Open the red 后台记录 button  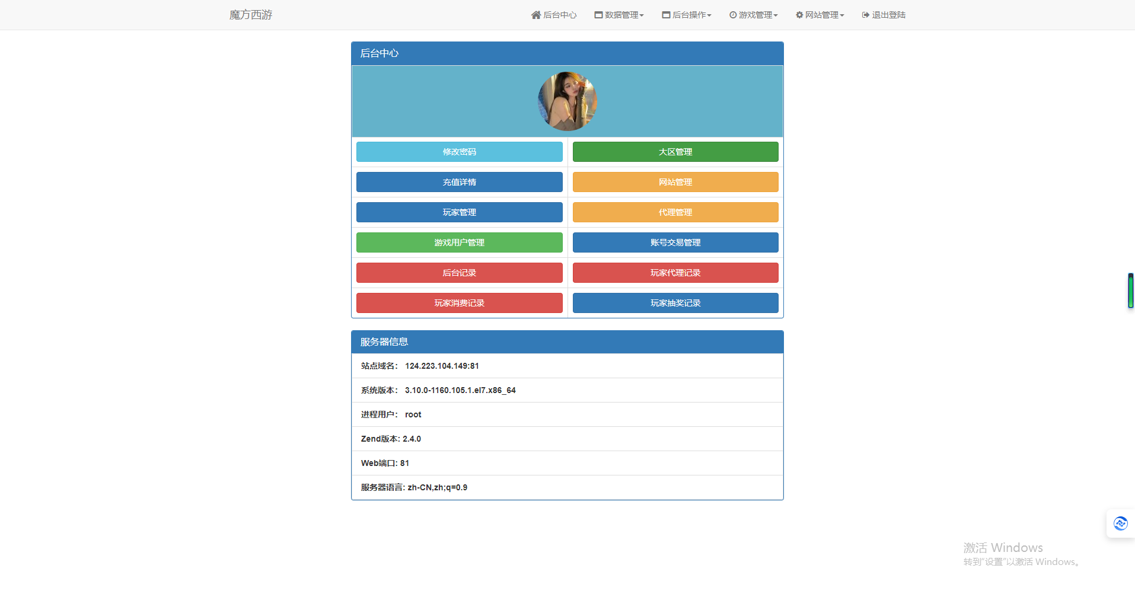pyautogui.click(x=460, y=273)
